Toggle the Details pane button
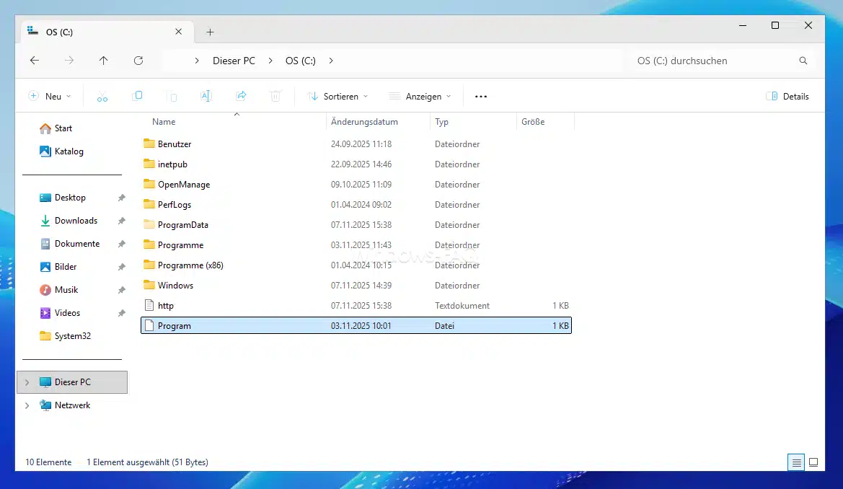This screenshot has height=489, width=843. pos(787,96)
